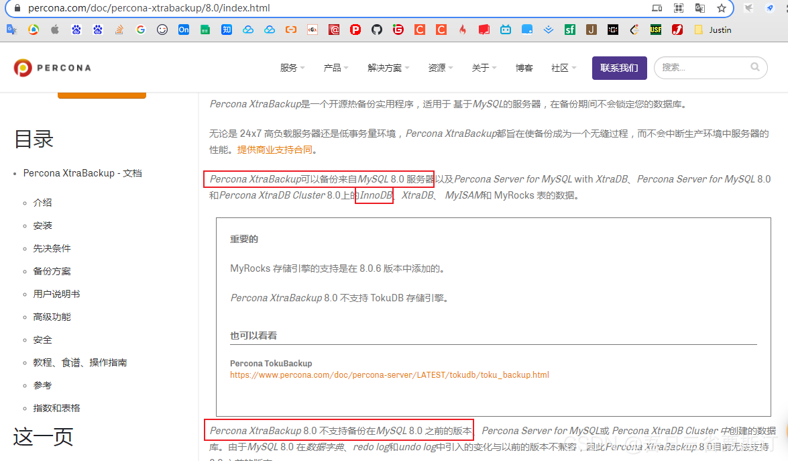The height and width of the screenshot is (461, 788).
Task: Open the orange bracket Alibaba Cloud bookmark
Action: (291, 30)
